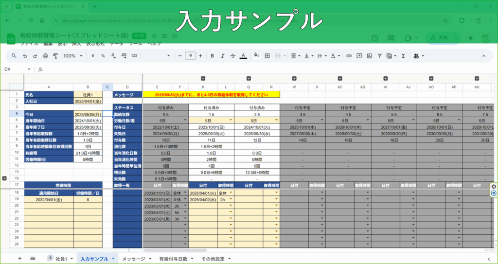Open the text color picker
The image size is (498, 264).
(243, 55)
